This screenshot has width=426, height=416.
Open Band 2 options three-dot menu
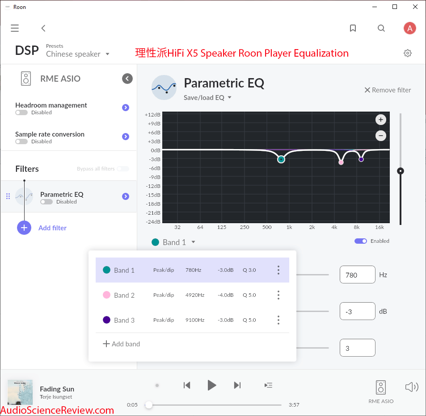(x=278, y=295)
